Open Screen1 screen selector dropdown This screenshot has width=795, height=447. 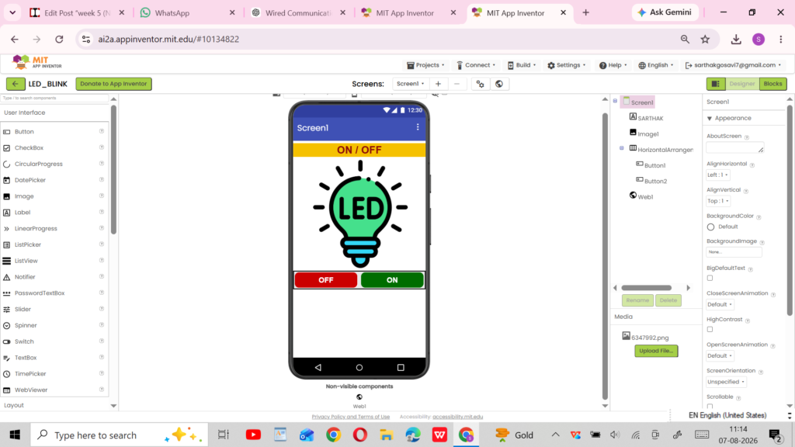coord(410,84)
